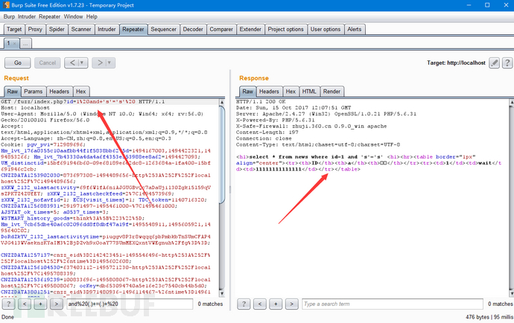514x323 pixels.
Task: Jump to previous match in response search
Action: (x=260, y=304)
